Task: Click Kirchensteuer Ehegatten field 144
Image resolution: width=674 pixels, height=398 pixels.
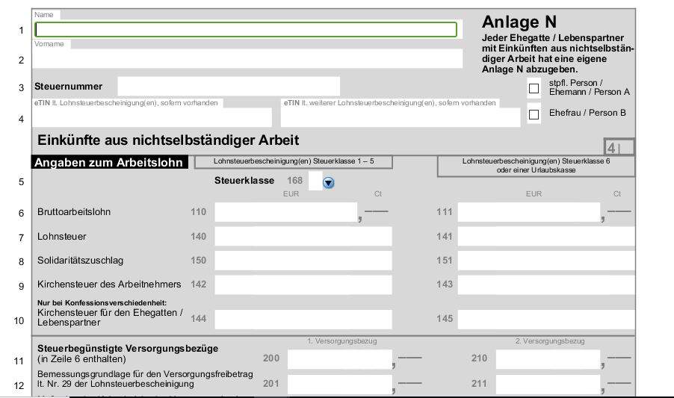Action: (x=303, y=320)
